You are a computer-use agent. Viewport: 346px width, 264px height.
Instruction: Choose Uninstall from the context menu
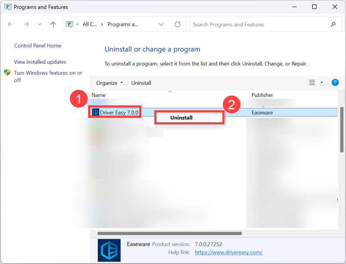click(181, 118)
